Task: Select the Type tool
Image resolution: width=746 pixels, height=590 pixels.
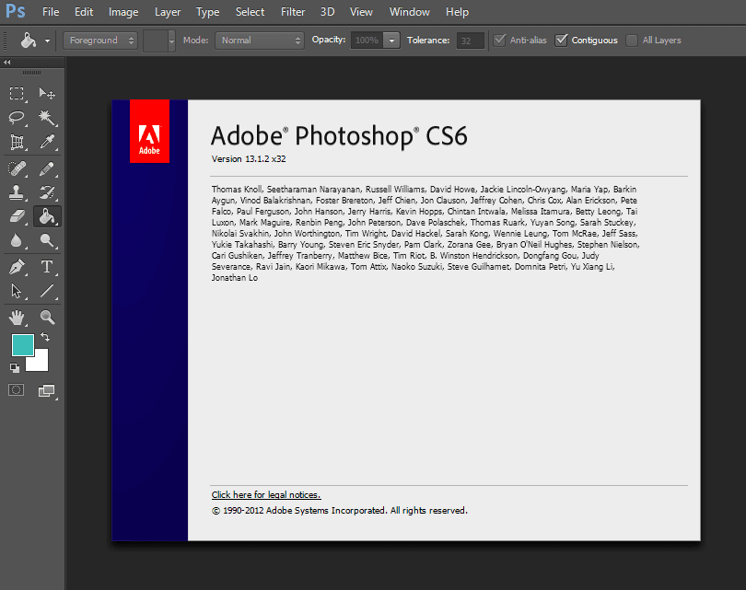Action: [x=47, y=267]
